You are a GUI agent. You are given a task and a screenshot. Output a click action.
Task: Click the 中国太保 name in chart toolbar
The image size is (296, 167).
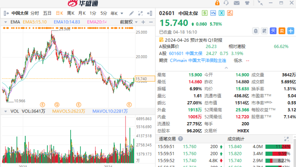tap(20, 13)
